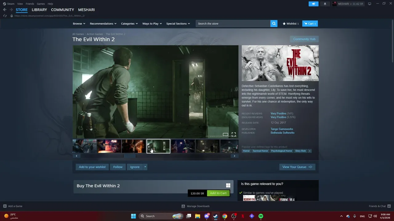Click the plus button after tags
This screenshot has height=221, width=394.
310,151
